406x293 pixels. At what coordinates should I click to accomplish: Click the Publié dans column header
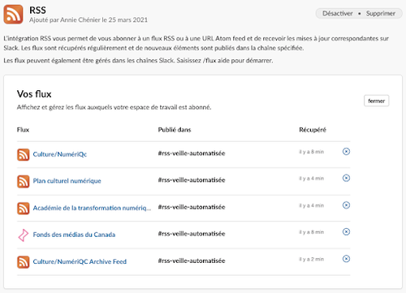click(x=175, y=130)
